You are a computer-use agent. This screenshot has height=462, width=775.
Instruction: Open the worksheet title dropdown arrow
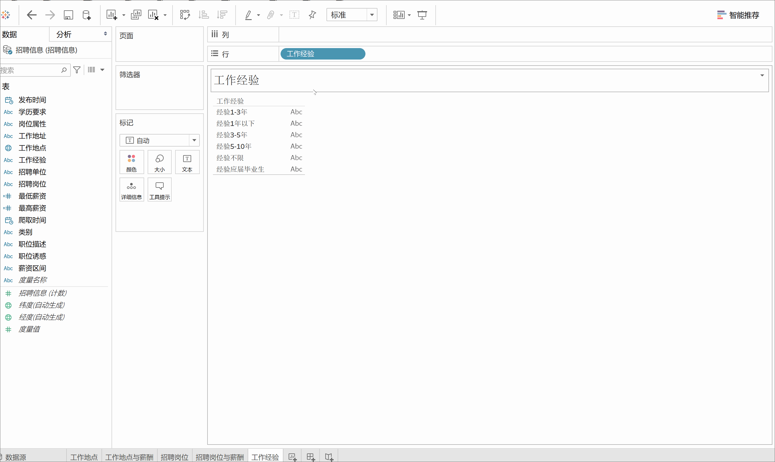(x=762, y=75)
